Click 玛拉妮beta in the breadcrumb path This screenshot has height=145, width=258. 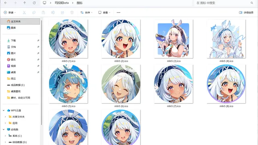(x=62, y=3)
